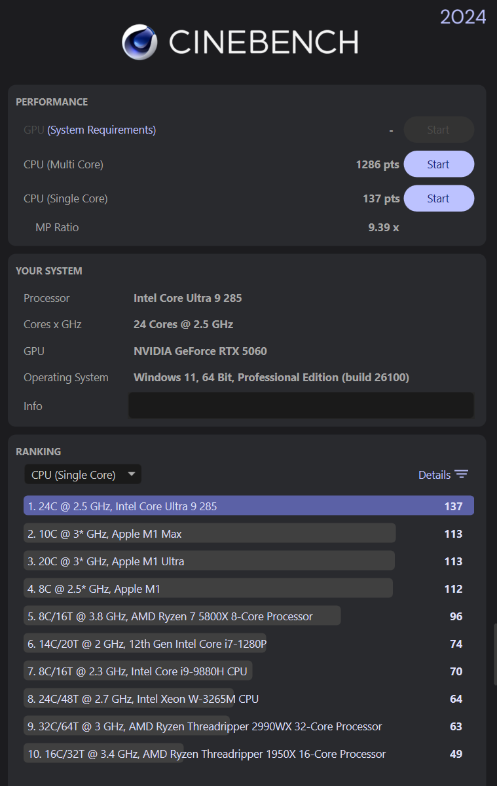Select the Apple M1 Max ranking row

pos(210,534)
